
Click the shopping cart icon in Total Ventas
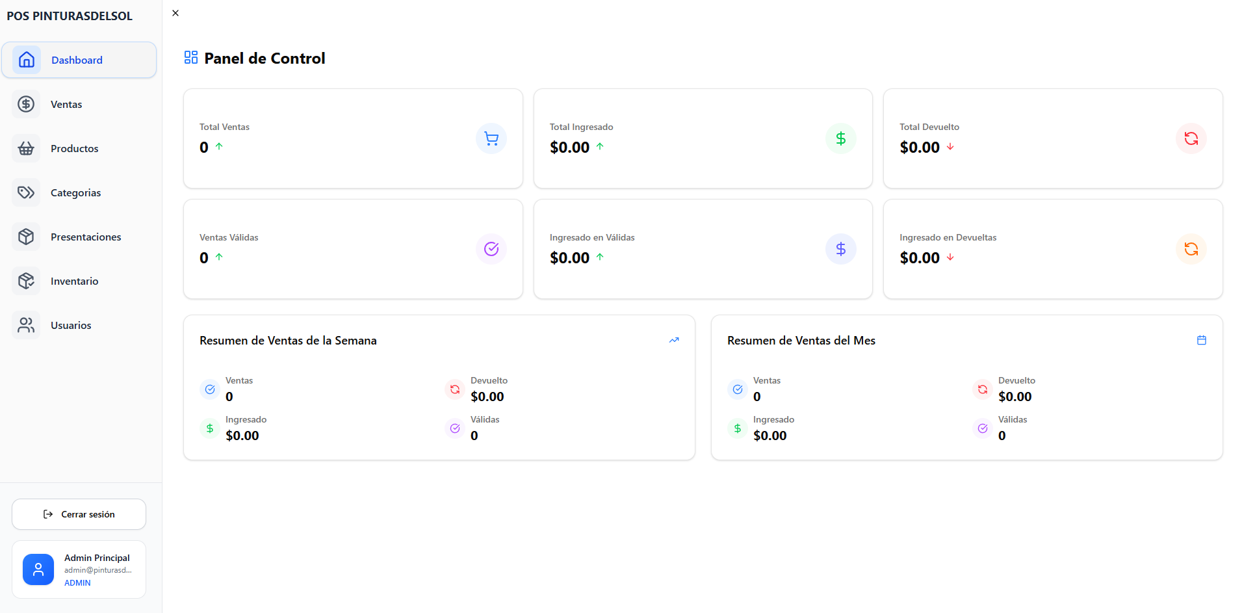click(x=491, y=138)
